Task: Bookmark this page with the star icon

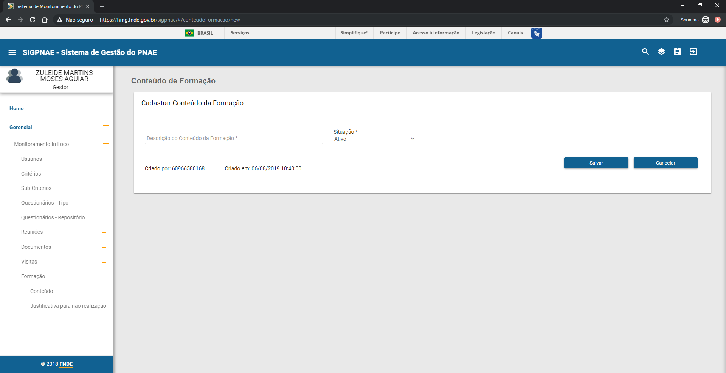Action: (x=666, y=20)
